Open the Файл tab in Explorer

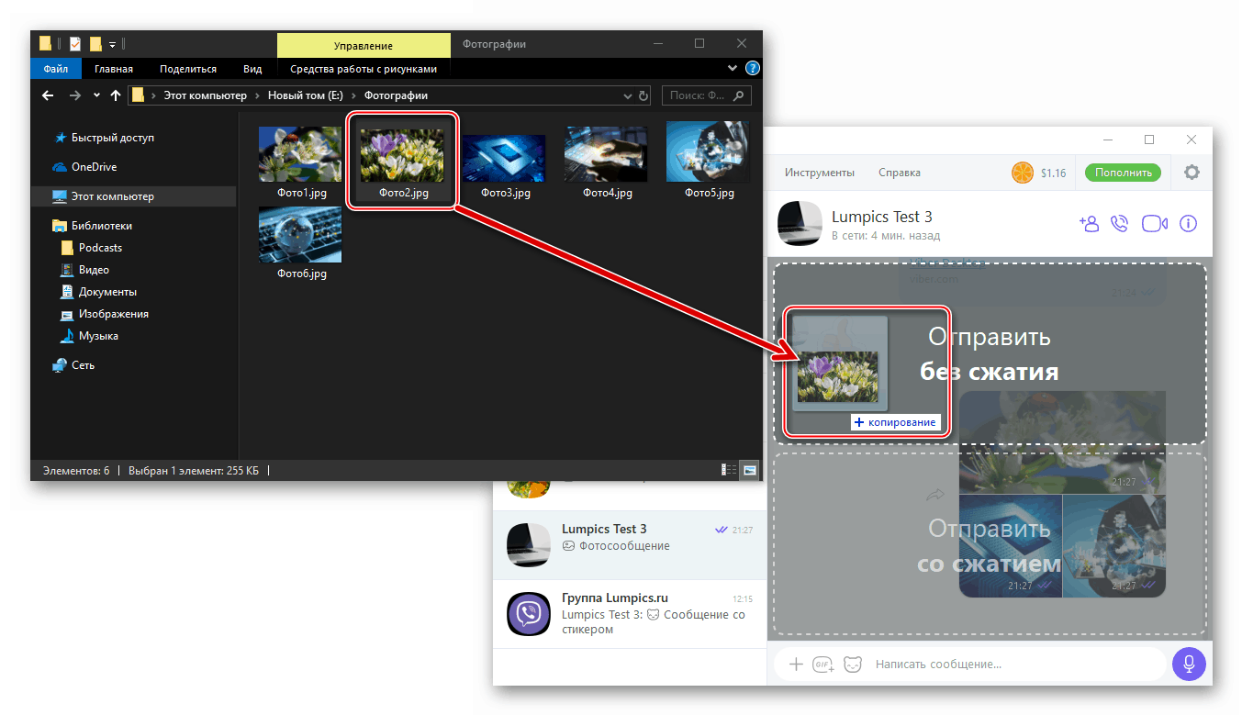(x=55, y=69)
